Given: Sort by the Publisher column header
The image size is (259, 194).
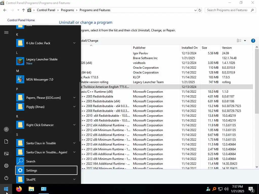Looking at the screenshot, I should (x=156, y=48).
